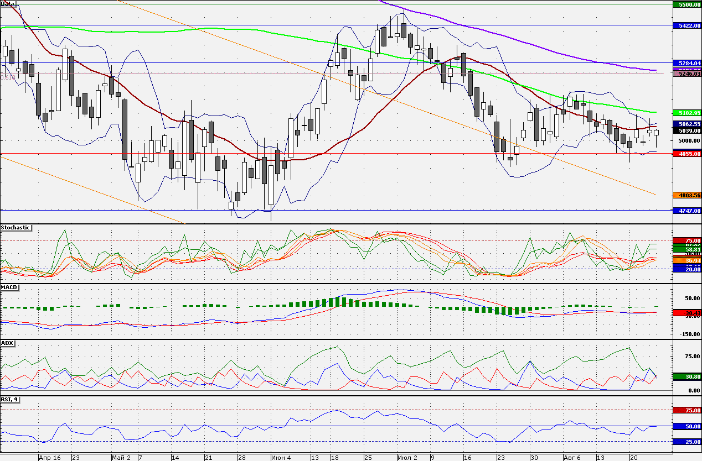Select the blue 5422.00 price label

pos(687,25)
